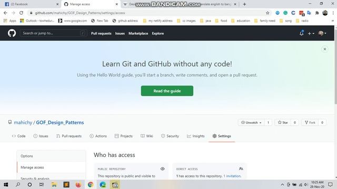
Task: Open a new browser tab
Action: pyautogui.click(x=244, y=4)
